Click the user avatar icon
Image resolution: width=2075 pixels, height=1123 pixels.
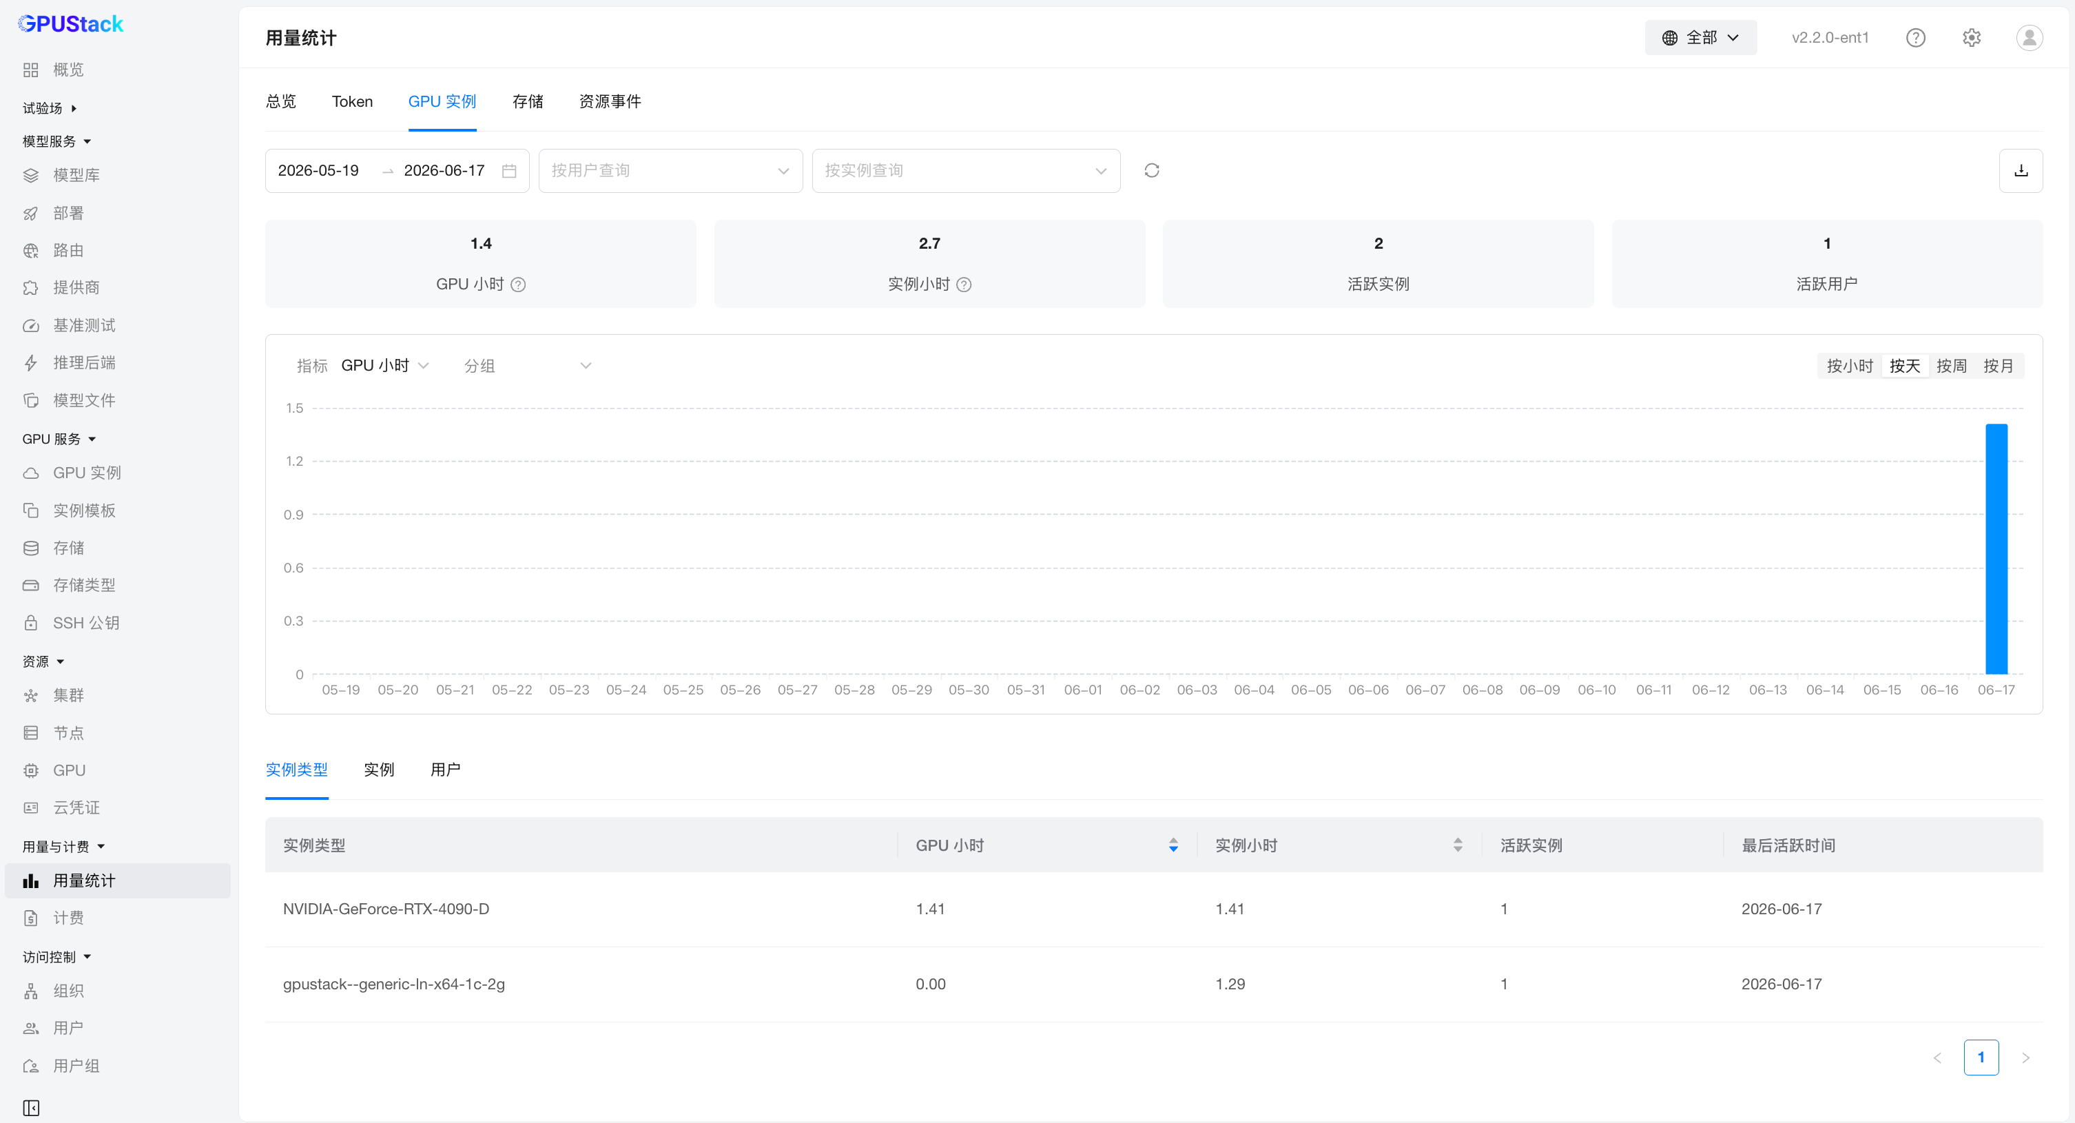click(x=2029, y=38)
